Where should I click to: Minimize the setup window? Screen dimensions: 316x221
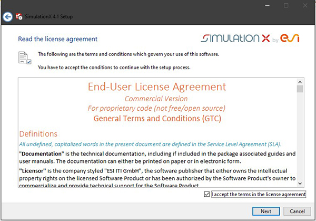click(x=267, y=6)
